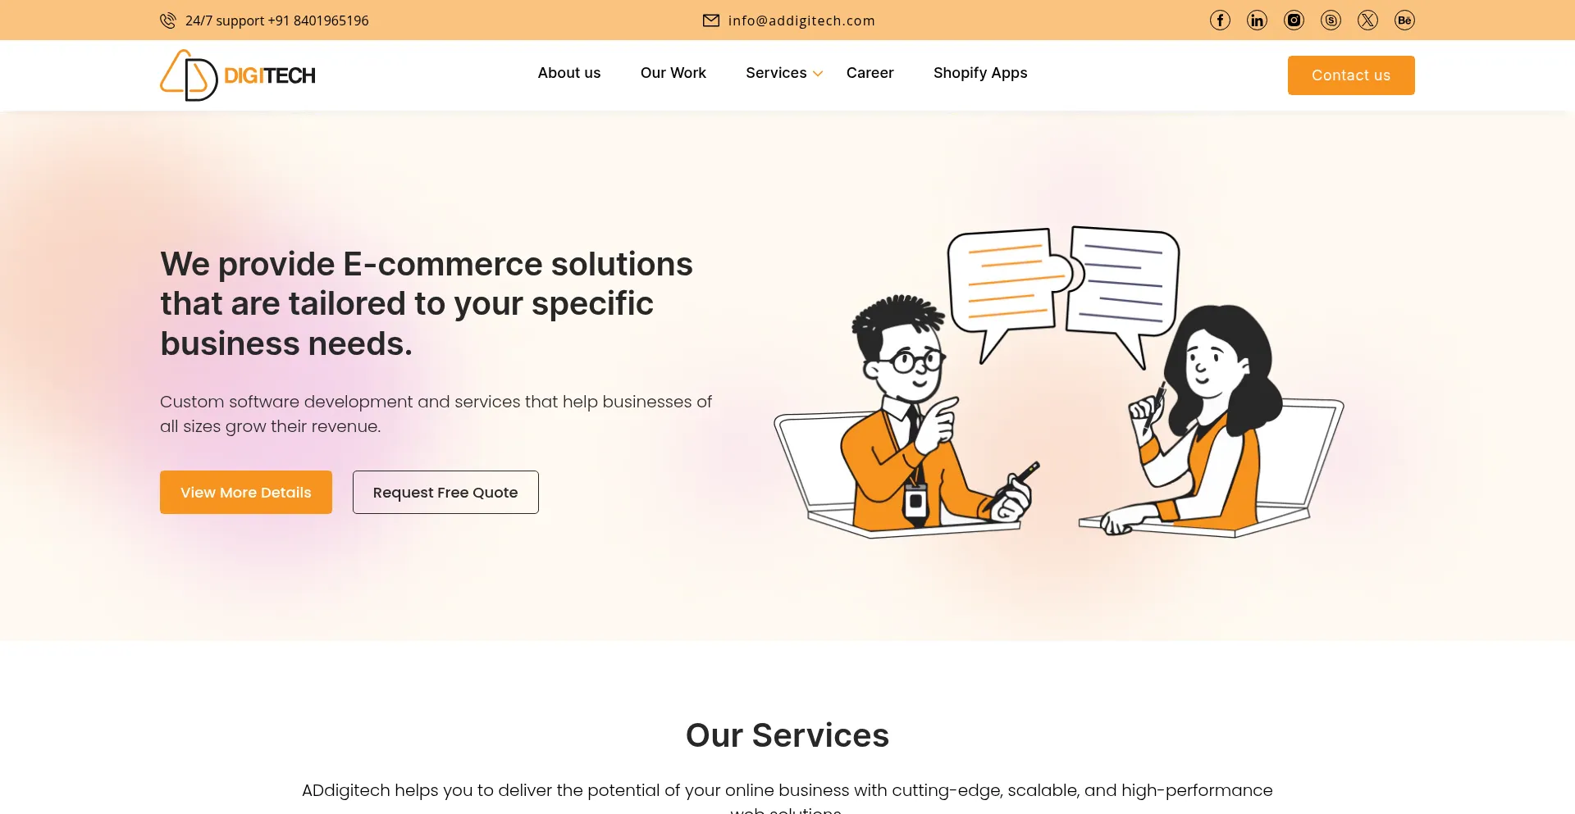
Task: Click the AD Digitech logo
Action: 238,75
